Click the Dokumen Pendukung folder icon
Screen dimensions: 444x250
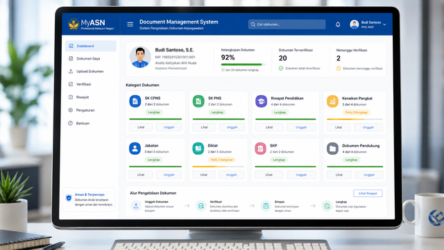332,149
